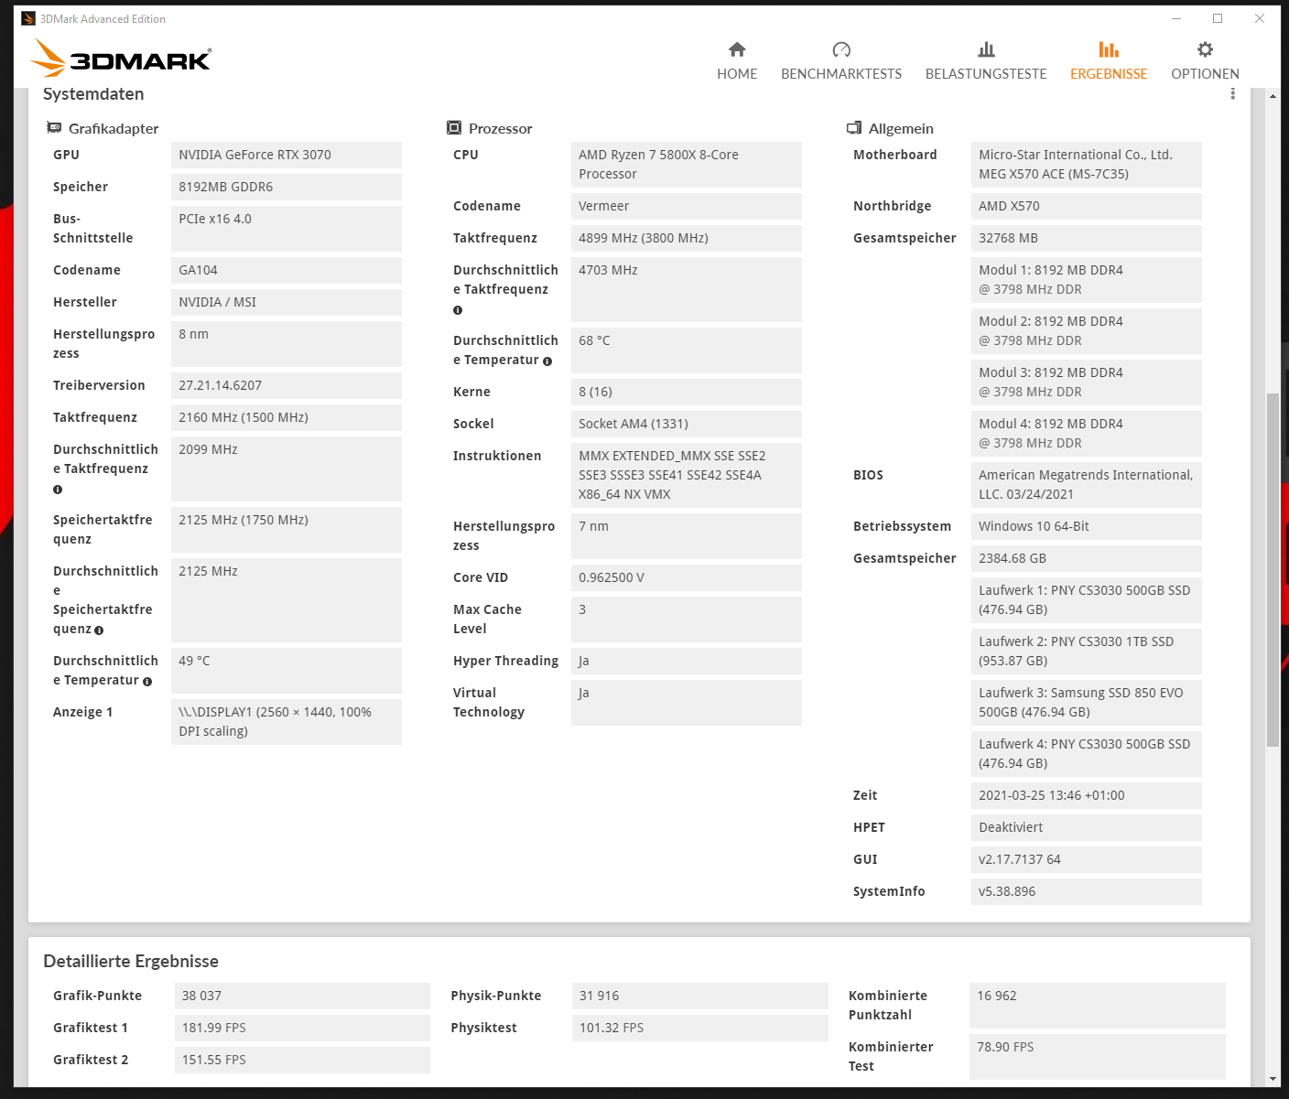Click the Anzeige 1 DISPLAY1 value
Screen dimensions: 1289x1099
point(287,722)
